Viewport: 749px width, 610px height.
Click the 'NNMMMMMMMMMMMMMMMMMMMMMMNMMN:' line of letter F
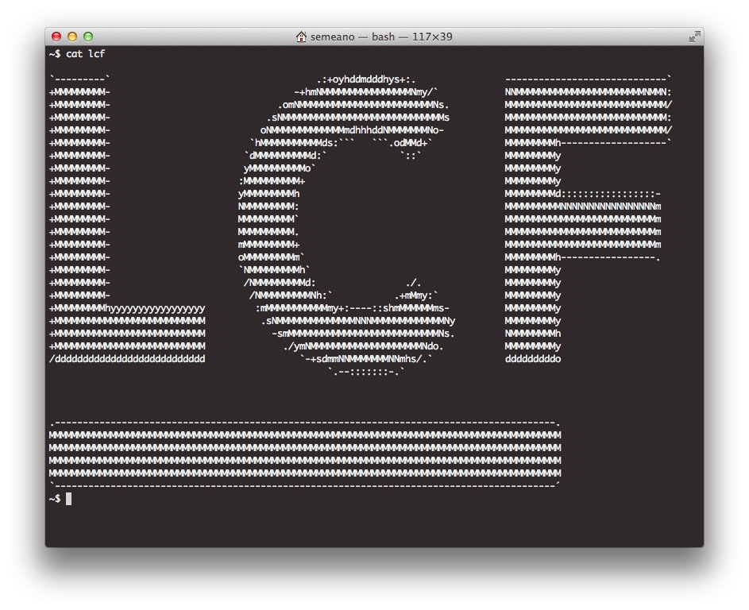pyautogui.click(x=588, y=91)
